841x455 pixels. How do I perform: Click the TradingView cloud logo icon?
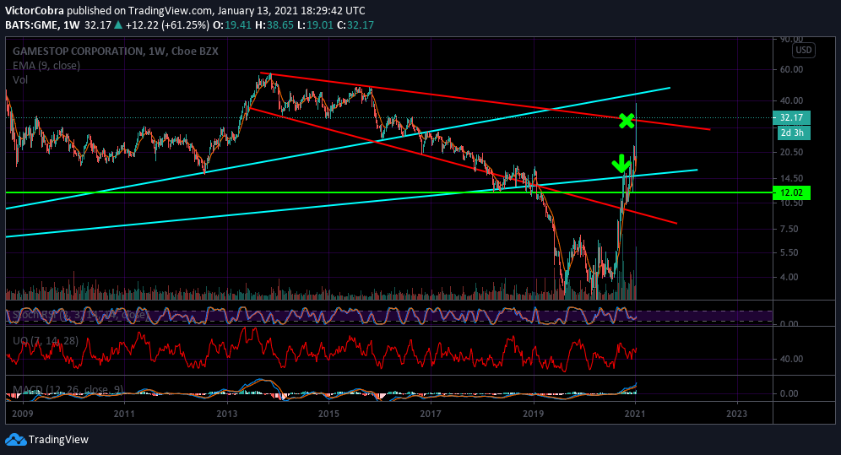coord(15,440)
